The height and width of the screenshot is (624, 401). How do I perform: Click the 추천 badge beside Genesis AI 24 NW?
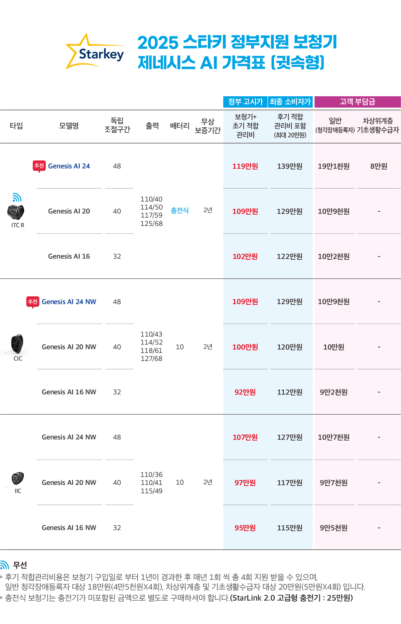point(33,302)
